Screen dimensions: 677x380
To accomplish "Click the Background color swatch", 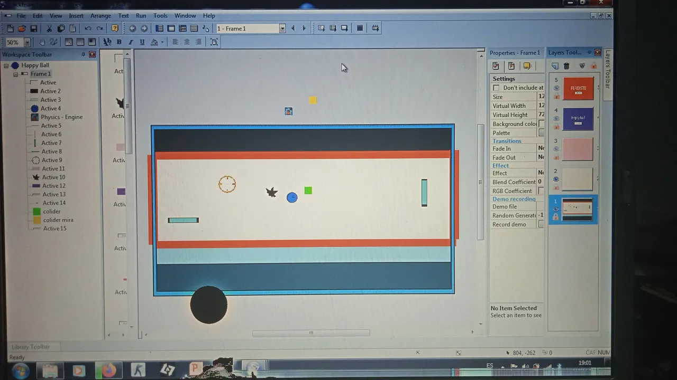I will tap(541, 124).
